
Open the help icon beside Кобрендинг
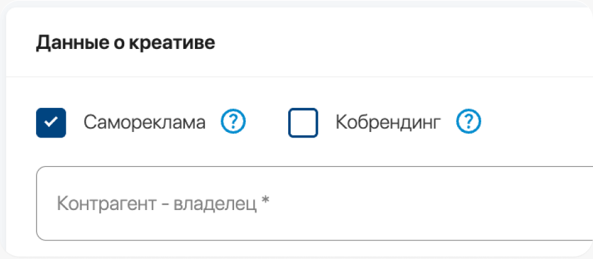click(469, 123)
